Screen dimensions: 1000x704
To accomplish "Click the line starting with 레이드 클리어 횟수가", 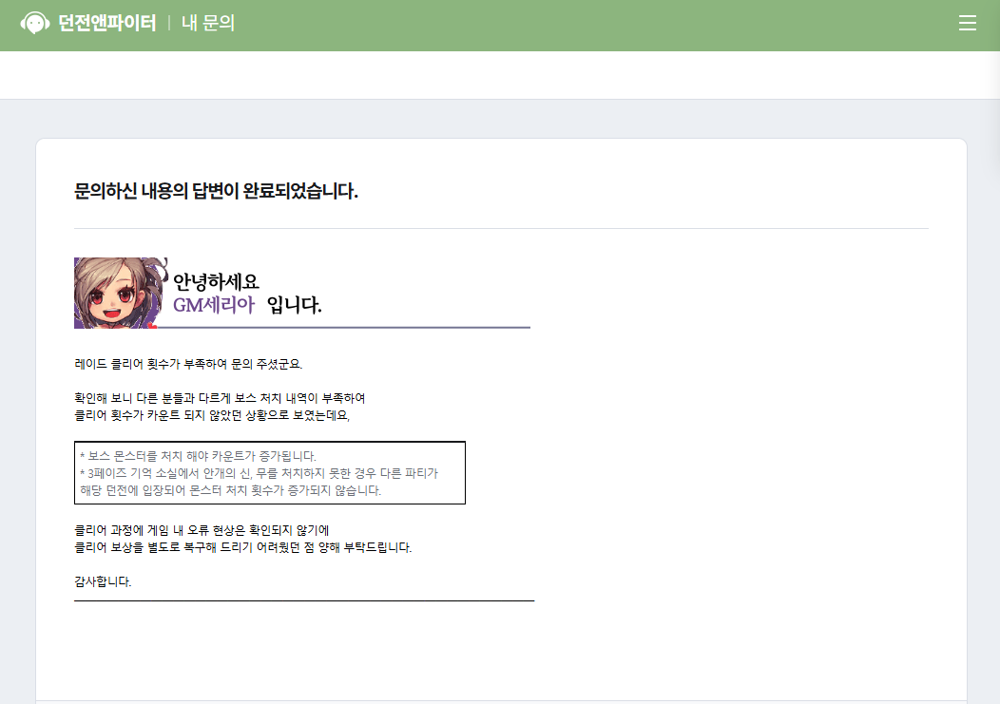I will click(x=188, y=364).
